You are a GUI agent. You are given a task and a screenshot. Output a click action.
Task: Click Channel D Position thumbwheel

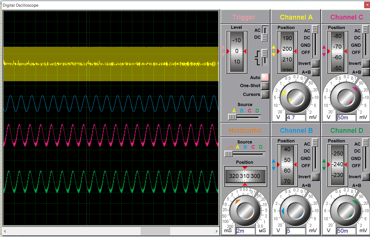click(x=337, y=165)
